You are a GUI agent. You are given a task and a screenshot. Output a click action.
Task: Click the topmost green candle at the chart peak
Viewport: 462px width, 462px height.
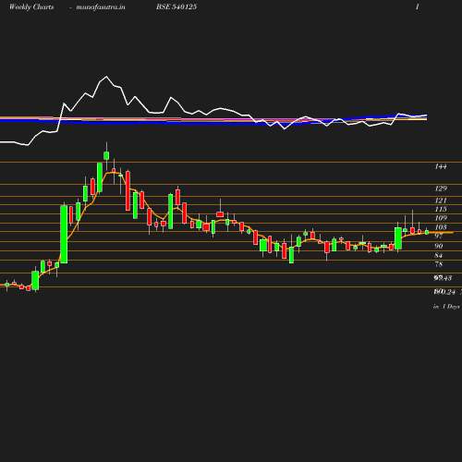click(106, 155)
